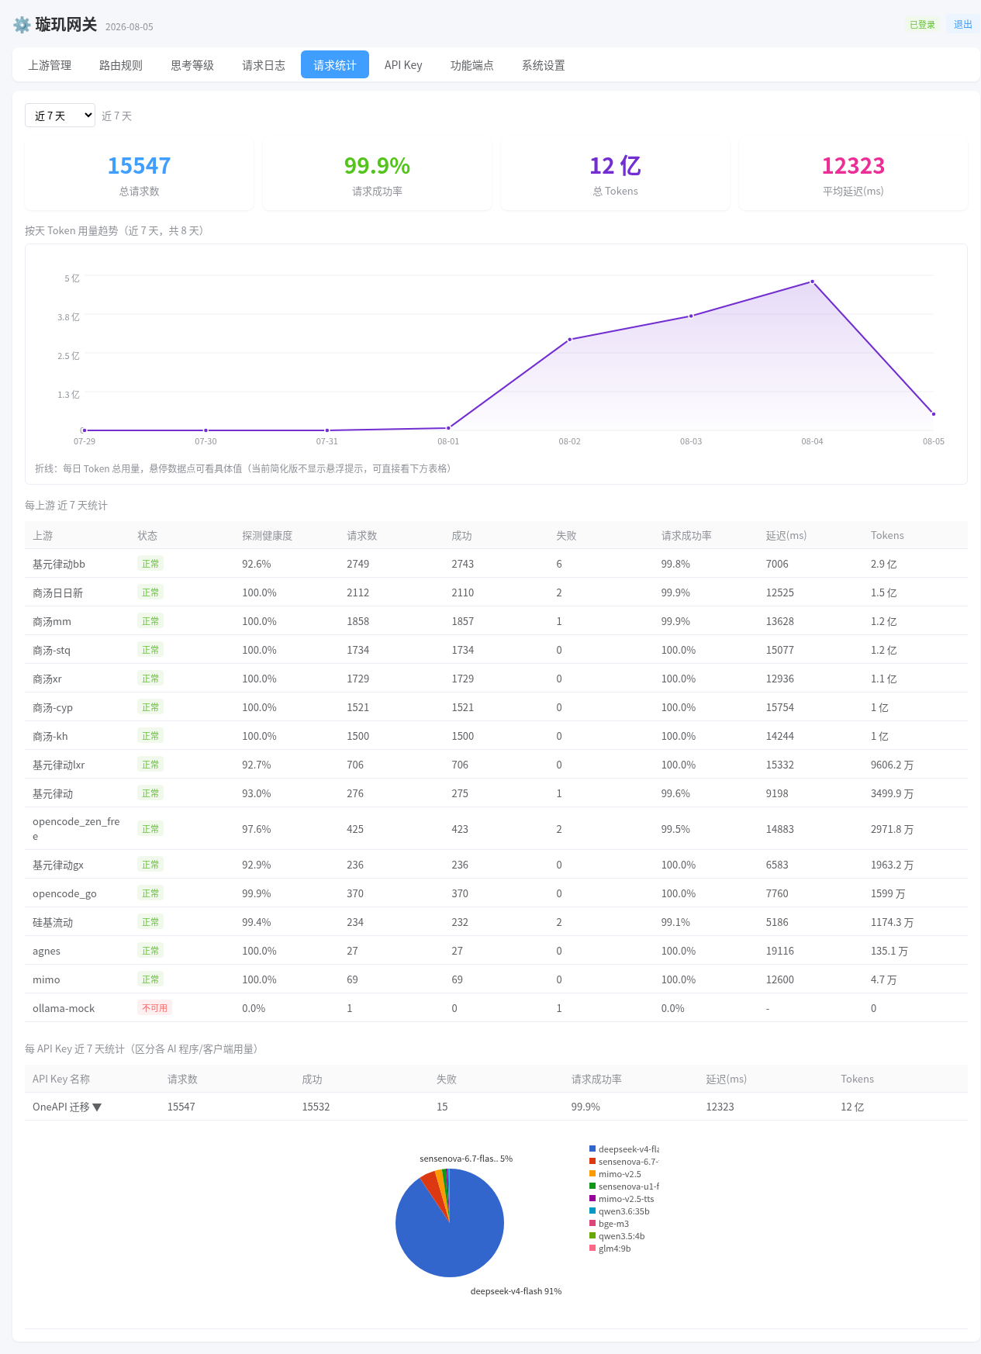Select the 基元律动bb upstream name
Image resolution: width=981 pixels, height=1354 pixels.
pyautogui.click(x=59, y=565)
